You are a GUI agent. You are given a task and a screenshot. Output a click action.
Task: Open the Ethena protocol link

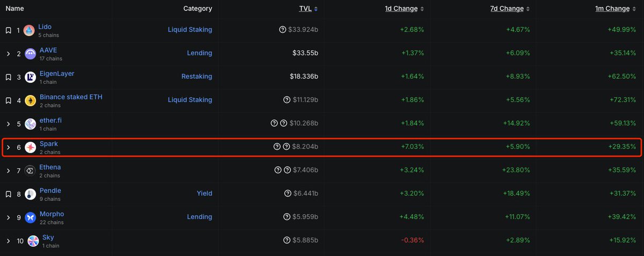tap(50, 167)
